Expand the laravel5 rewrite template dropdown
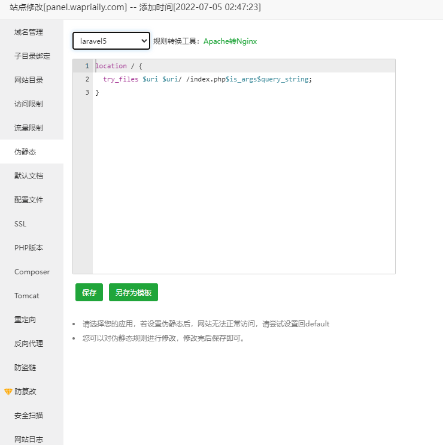 pos(111,41)
